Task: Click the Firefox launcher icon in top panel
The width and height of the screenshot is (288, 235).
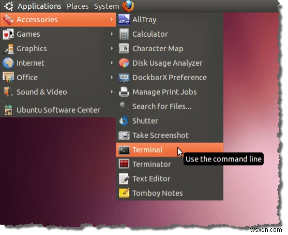Action: tap(128, 6)
